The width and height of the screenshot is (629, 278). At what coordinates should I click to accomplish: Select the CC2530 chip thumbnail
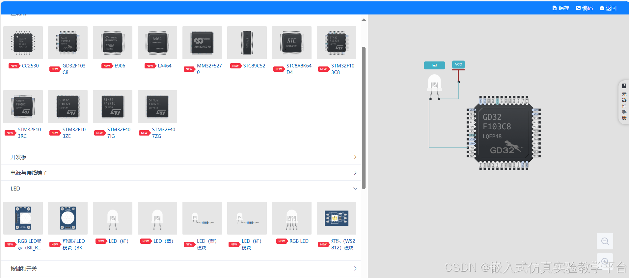23,43
